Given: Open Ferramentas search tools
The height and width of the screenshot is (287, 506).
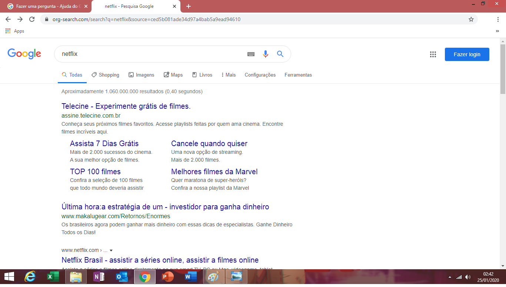Looking at the screenshot, I should (298, 75).
